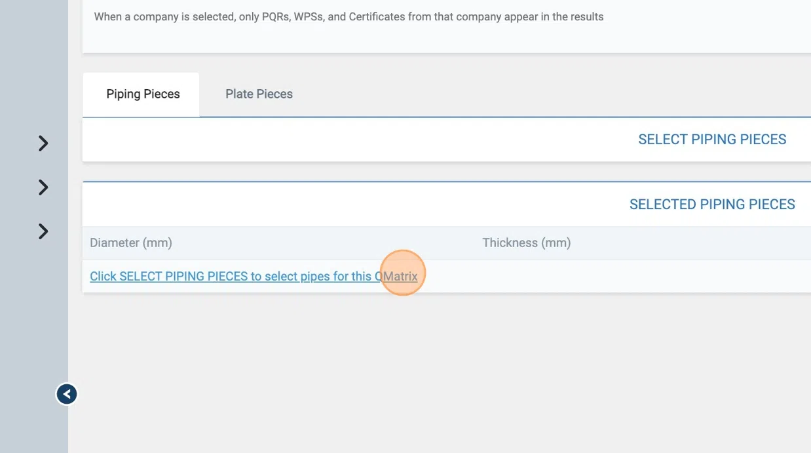The image size is (811, 453).
Task: Sort by the Thickness (mm) column header
Action: pos(526,243)
